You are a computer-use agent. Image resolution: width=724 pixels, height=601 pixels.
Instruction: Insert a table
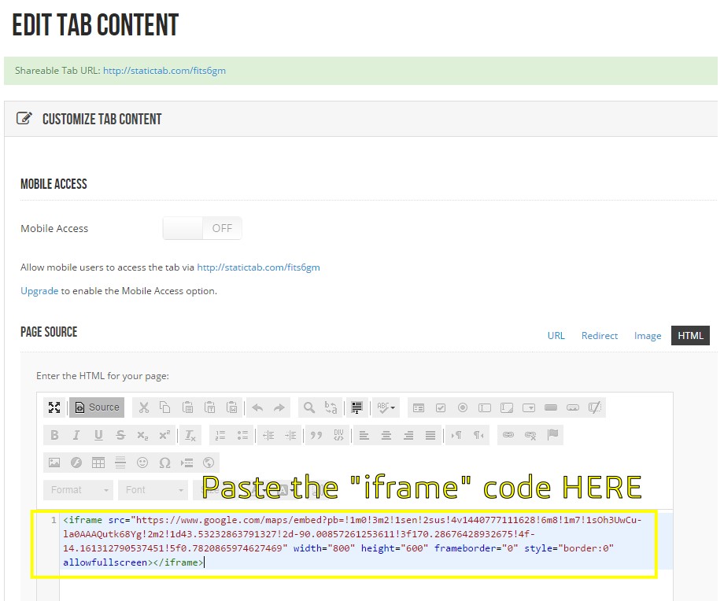point(98,463)
